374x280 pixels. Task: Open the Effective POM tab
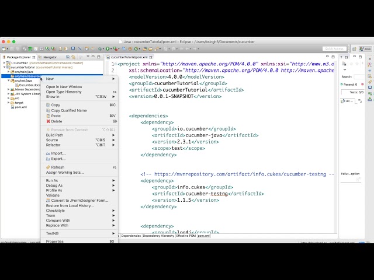pos(186,236)
